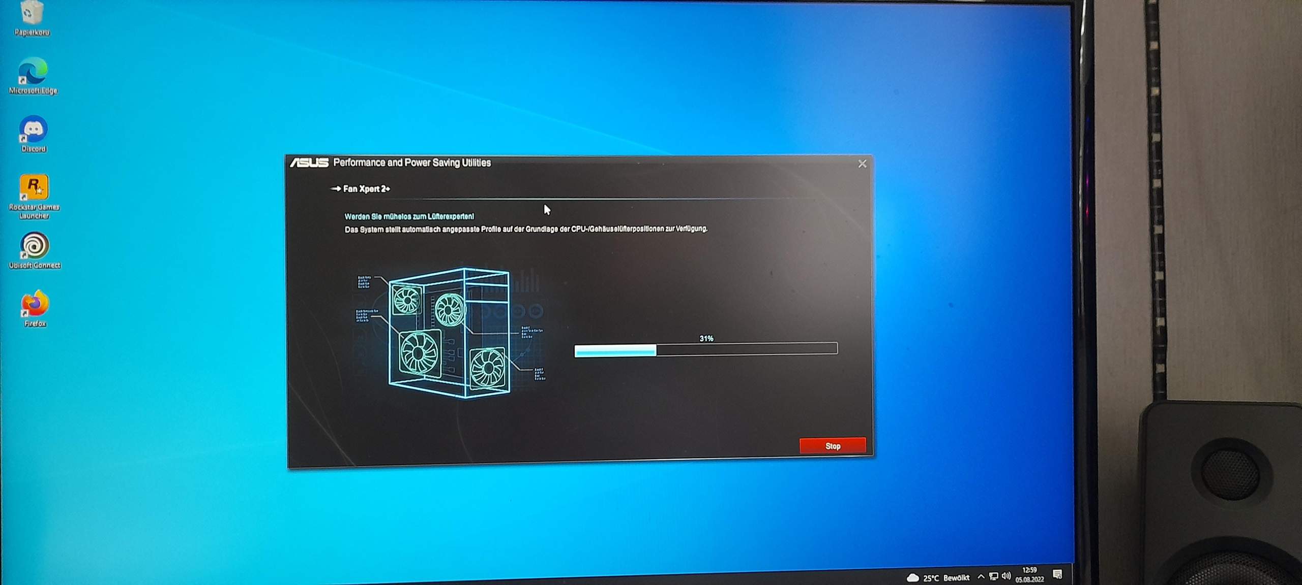Open the notification center icon
The image size is (1302, 585).
1057,574
